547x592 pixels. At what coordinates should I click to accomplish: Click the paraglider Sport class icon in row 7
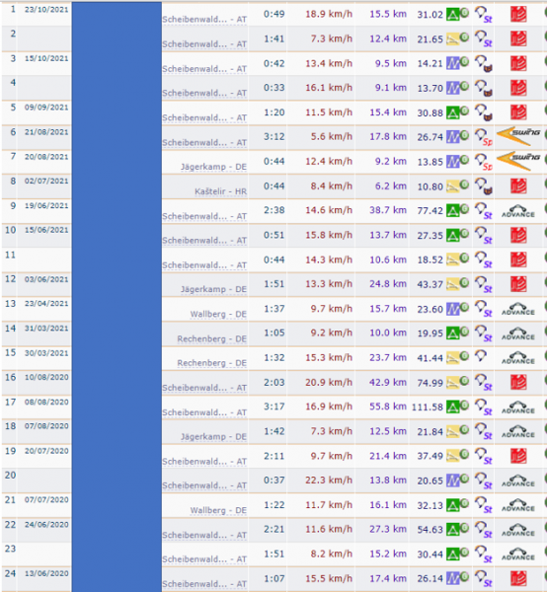click(484, 162)
